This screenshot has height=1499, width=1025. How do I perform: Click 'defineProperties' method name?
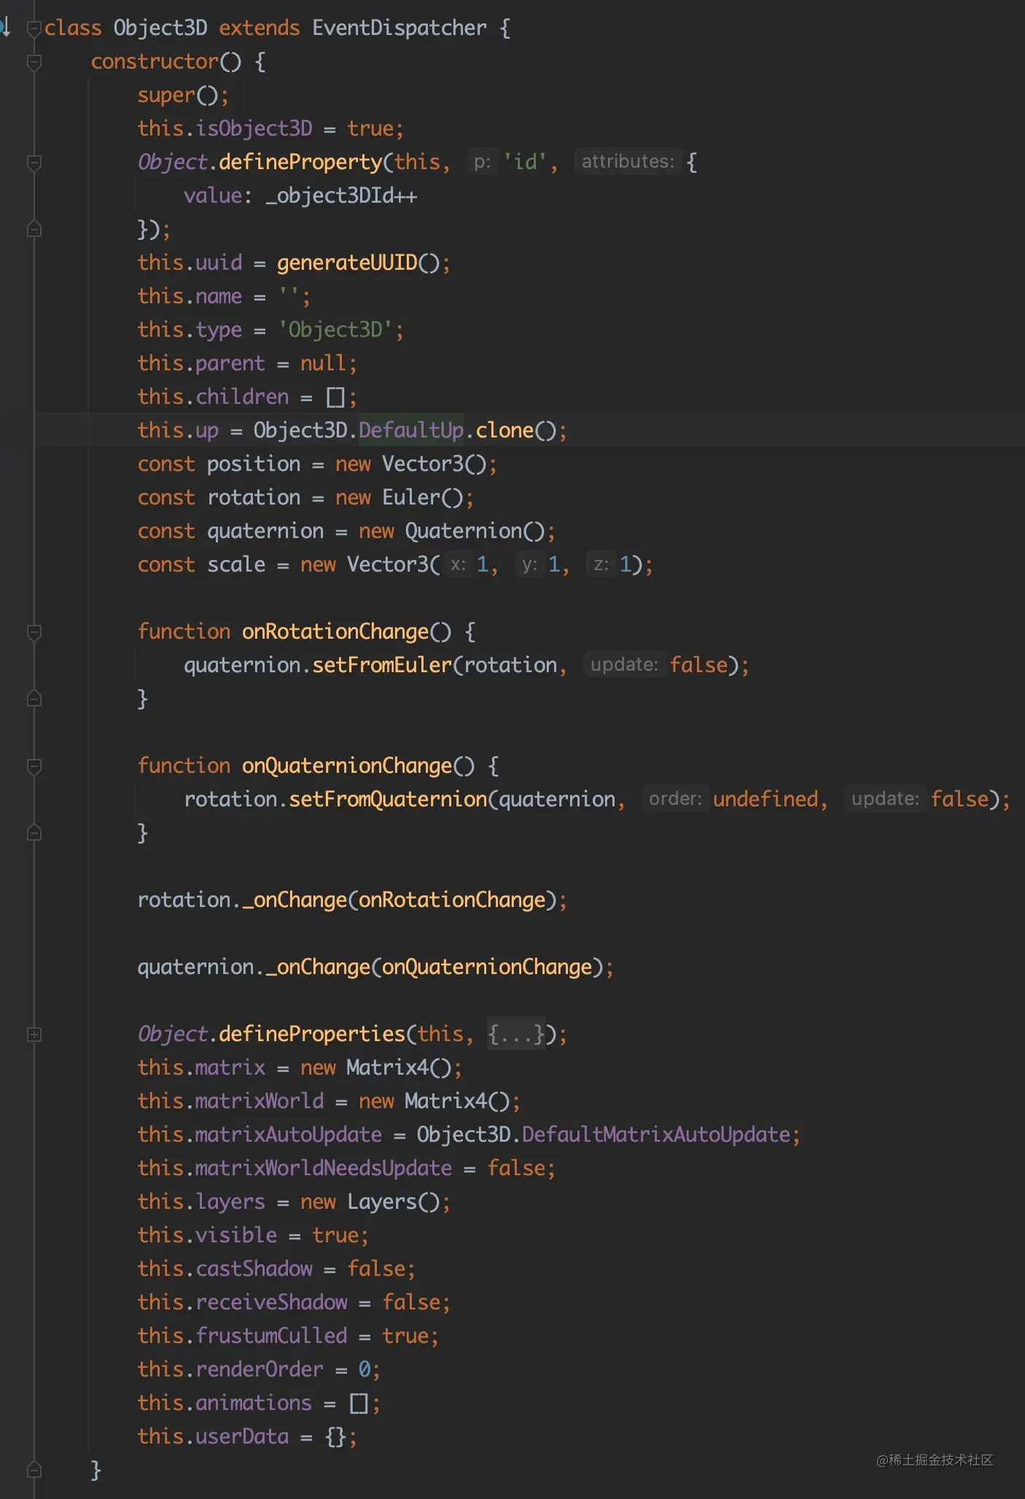[x=312, y=1034]
